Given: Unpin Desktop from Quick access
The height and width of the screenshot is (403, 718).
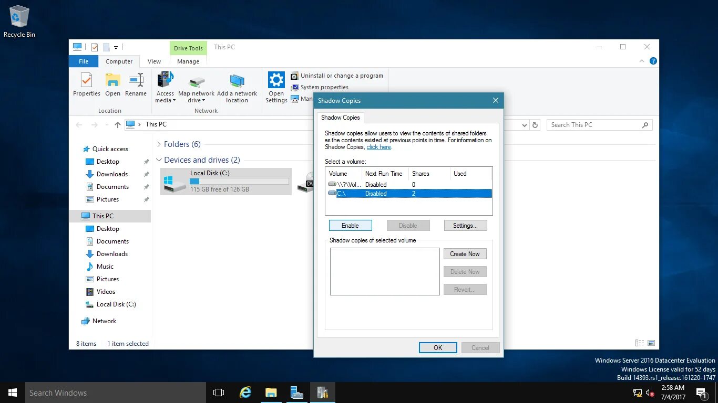Looking at the screenshot, I should coord(147,162).
